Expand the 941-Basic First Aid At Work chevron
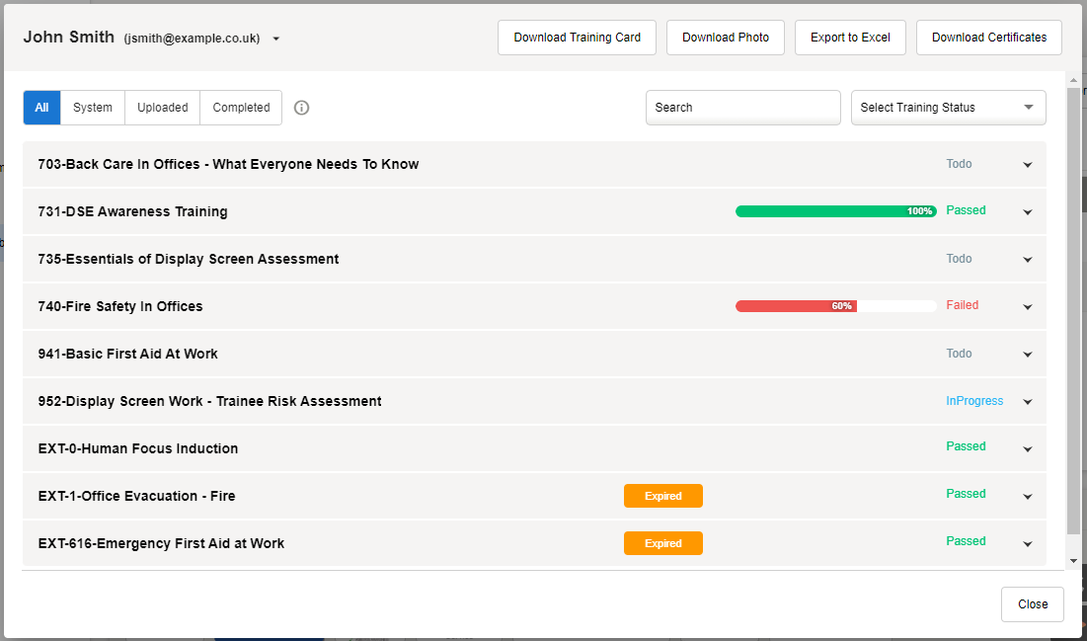The width and height of the screenshot is (1087, 641). point(1027,355)
